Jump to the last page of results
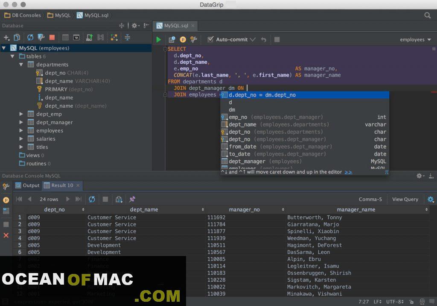Viewport: 437px width, 306px height. pyautogui.click(x=79, y=199)
